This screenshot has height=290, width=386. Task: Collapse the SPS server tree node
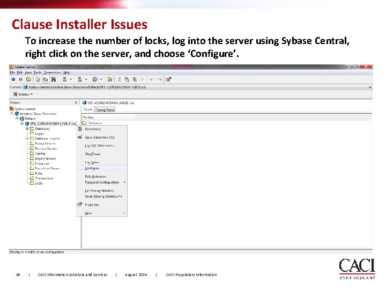pyautogui.click(x=22, y=124)
